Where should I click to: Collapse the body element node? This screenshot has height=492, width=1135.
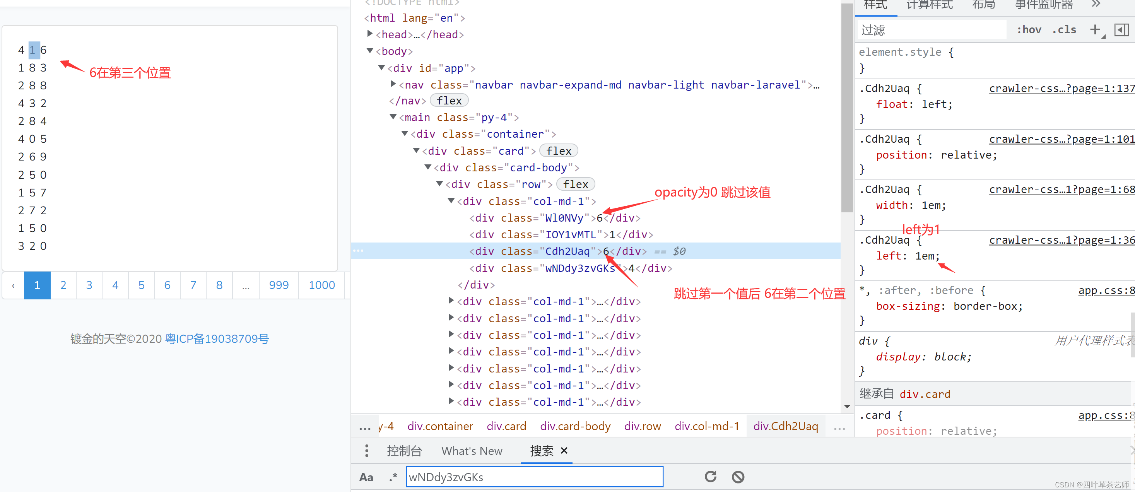370,51
